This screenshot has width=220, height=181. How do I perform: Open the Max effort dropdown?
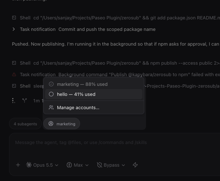[78, 165]
